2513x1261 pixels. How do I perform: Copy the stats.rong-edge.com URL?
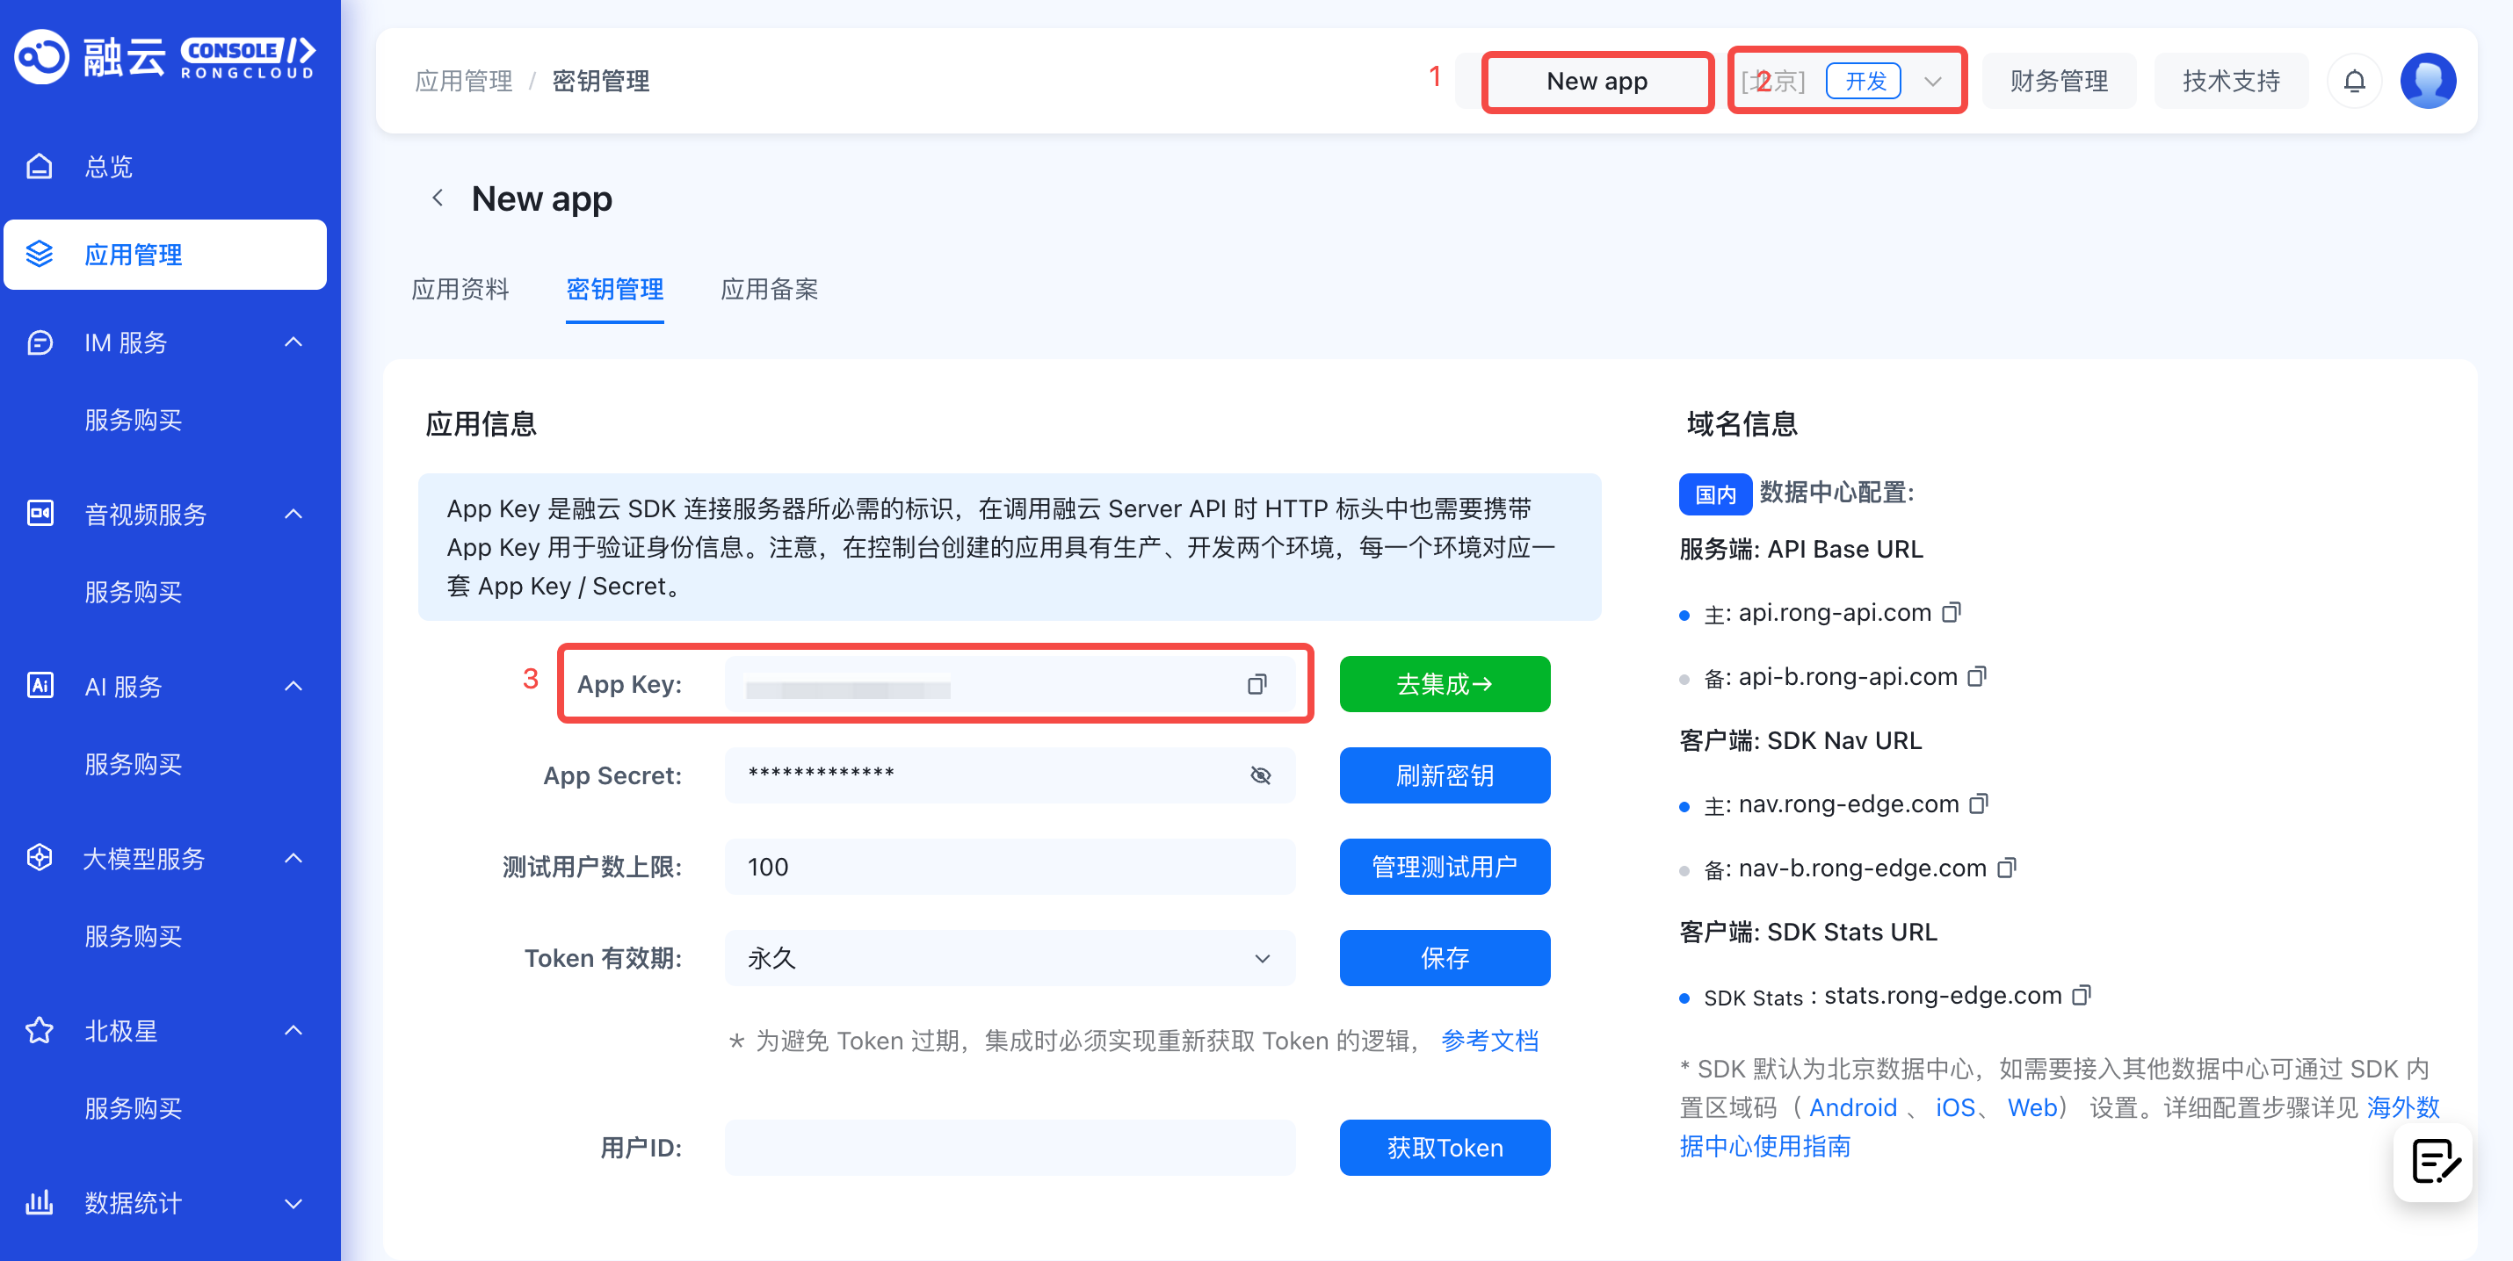[x=2082, y=995]
